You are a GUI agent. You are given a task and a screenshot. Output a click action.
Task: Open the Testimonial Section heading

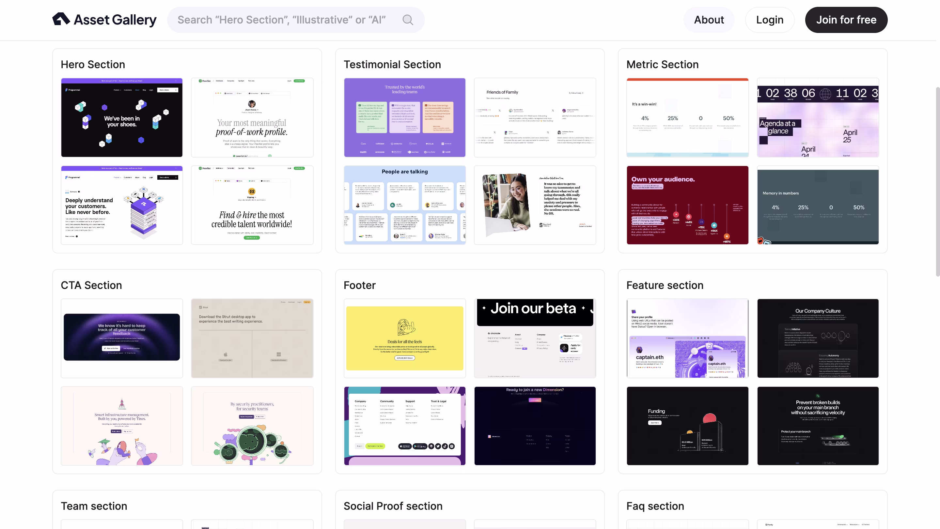[x=392, y=64]
